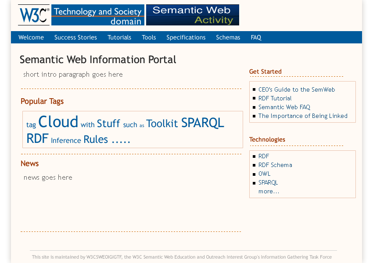Expand Technologies list with more… link
The width and height of the screenshot is (373, 263).
coord(269,191)
